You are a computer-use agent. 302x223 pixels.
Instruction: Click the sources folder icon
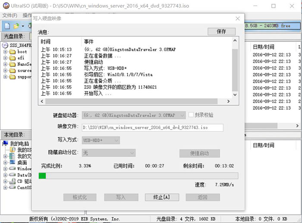(13, 71)
